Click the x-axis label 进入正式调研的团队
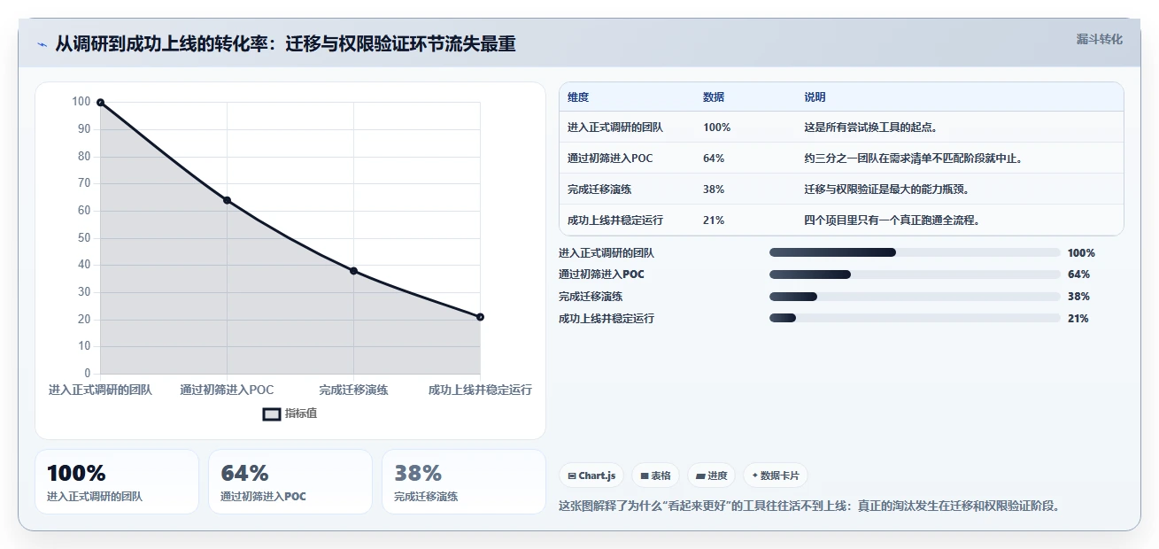 pyautogui.click(x=100, y=390)
